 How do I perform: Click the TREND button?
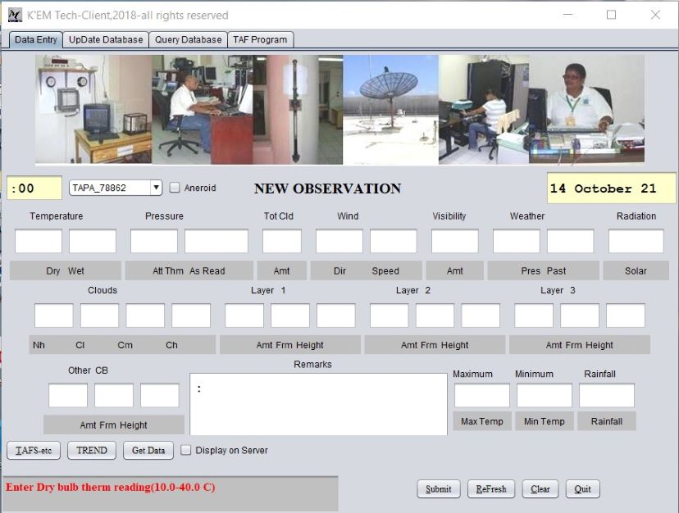pyautogui.click(x=92, y=450)
